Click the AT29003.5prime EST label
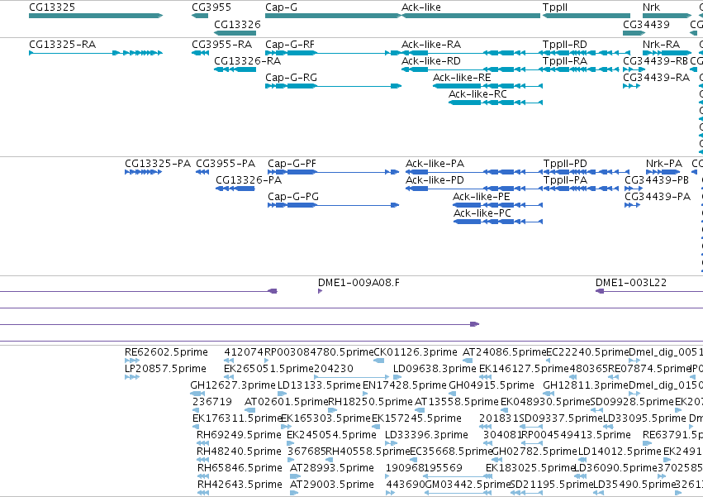 click(332, 485)
